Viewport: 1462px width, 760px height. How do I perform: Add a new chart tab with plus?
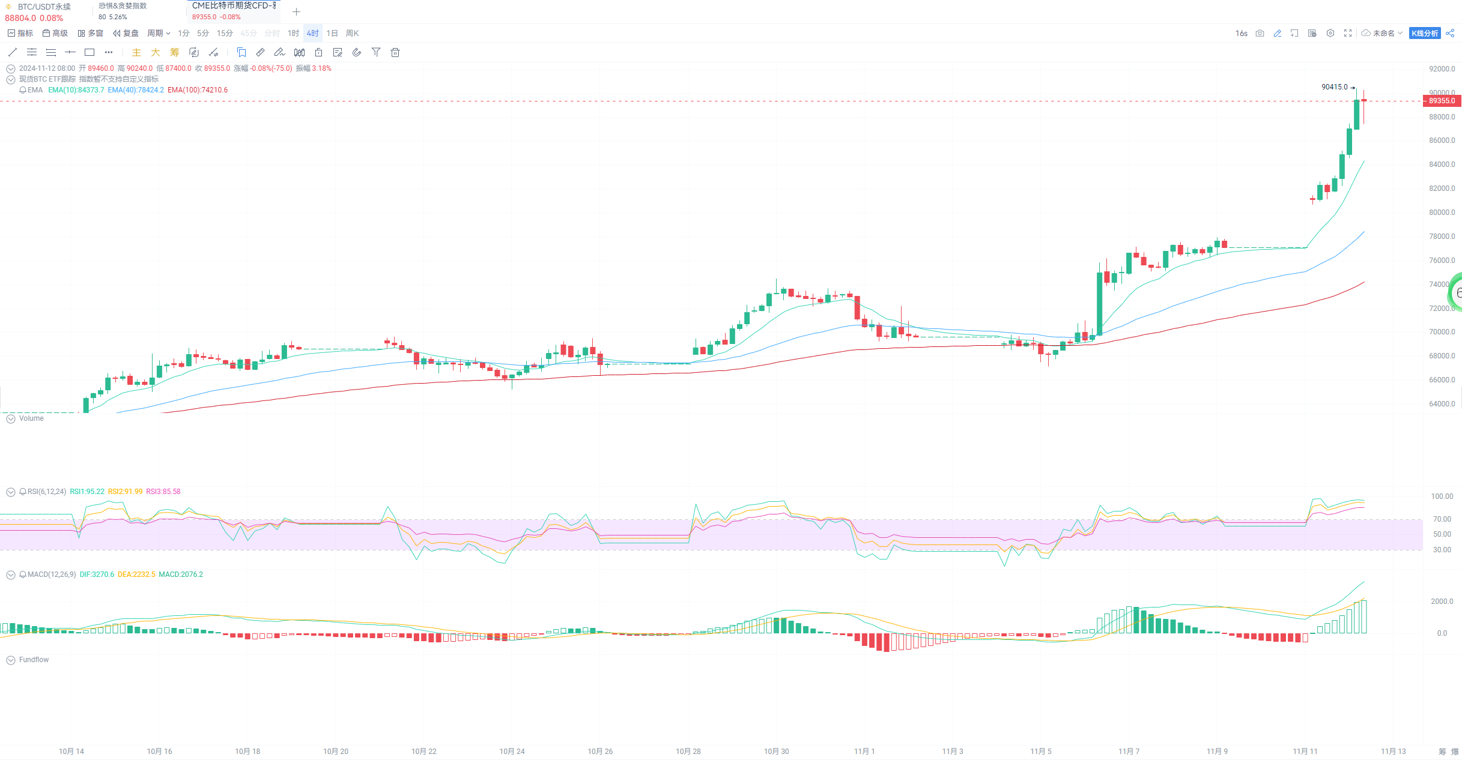click(x=296, y=12)
